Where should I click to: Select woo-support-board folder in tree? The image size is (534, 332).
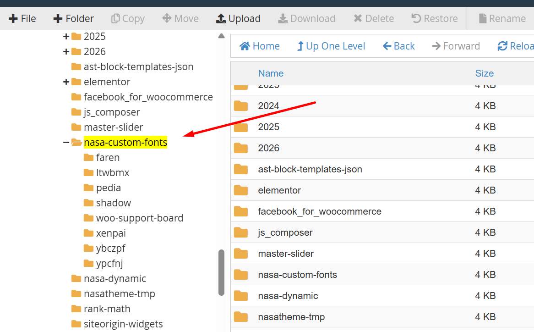point(139,218)
